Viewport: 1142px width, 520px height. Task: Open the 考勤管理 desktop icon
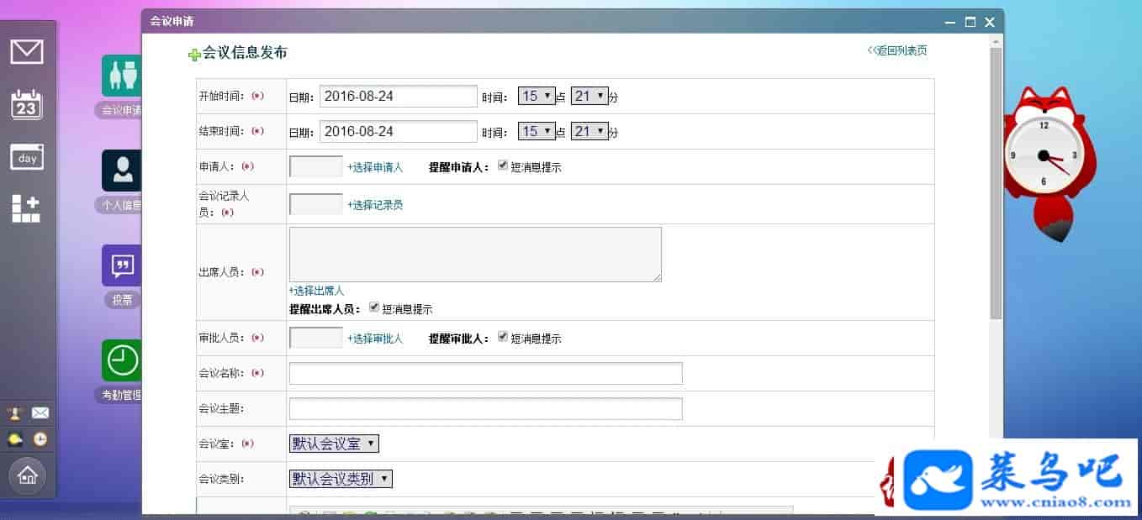(x=122, y=360)
